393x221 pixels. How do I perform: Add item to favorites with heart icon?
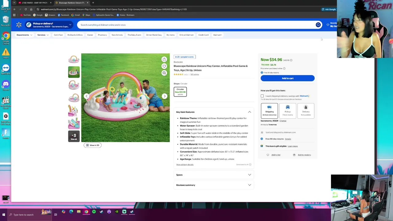tap(164, 66)
